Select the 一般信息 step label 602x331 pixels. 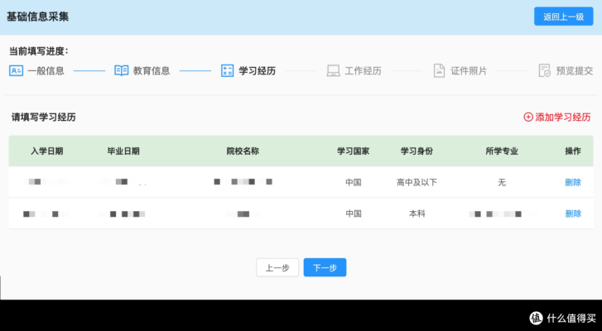pyautogui.click(x=46, y=70)
